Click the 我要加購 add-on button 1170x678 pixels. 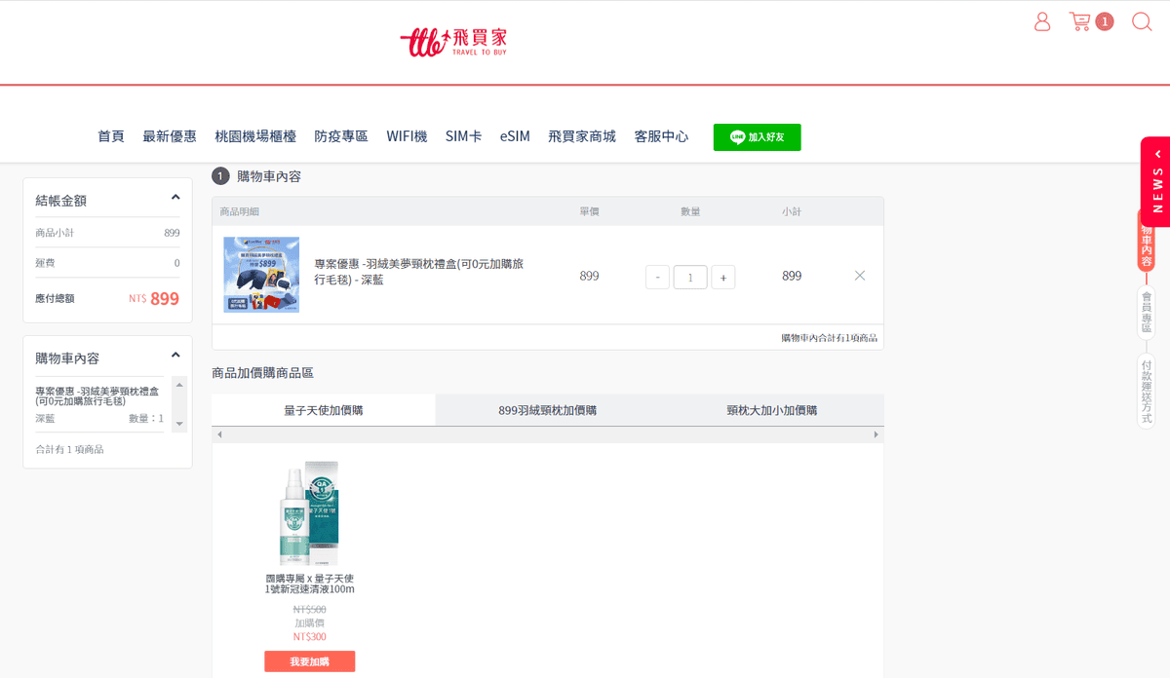pyautogui.click(x=309, y=660)
